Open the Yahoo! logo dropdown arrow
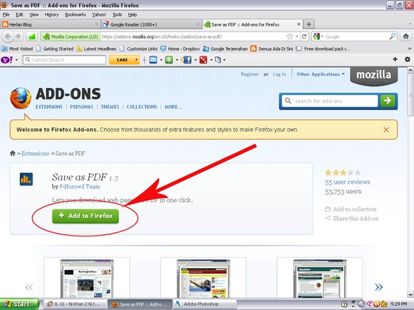 (17, 60)
